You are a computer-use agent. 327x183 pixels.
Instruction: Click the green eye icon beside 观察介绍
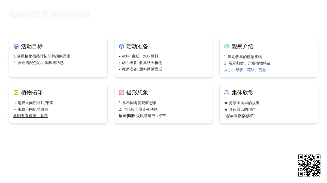(227, 46)
